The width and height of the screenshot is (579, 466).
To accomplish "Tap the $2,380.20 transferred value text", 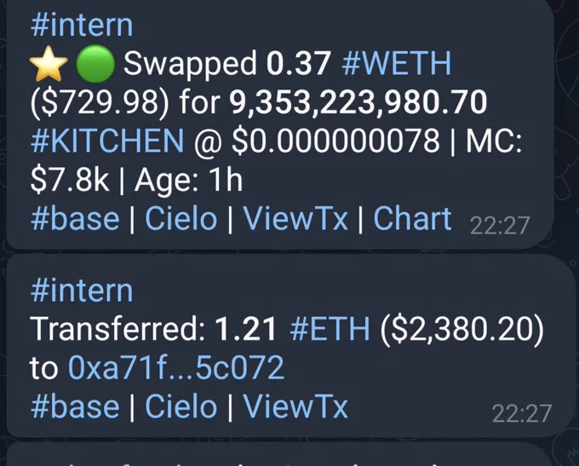I will click(462, 329).
